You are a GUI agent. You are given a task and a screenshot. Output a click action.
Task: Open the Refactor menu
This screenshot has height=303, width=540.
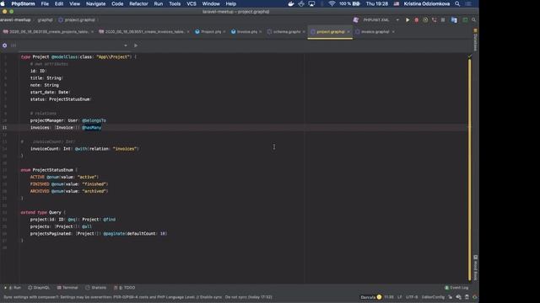coord(138,3)
